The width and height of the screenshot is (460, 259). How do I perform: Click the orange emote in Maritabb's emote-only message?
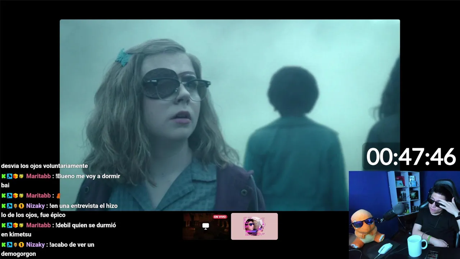59,196
